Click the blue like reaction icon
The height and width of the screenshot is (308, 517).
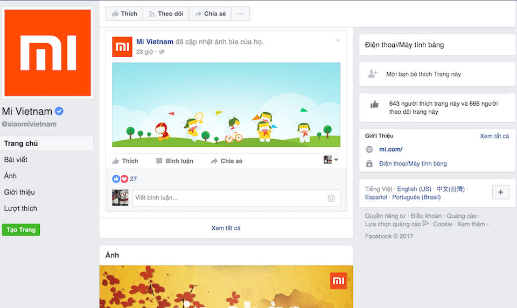(x=116, y=179)
